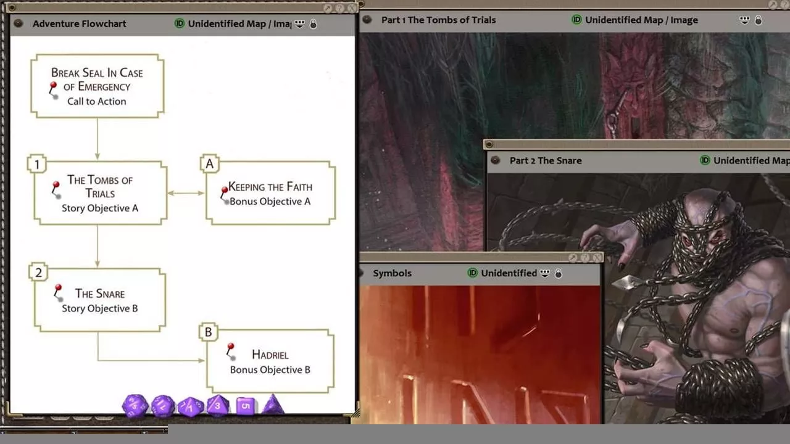790x444 pixels.
Task: Pick the purple d20 die
Action: (x=135, y=406)
